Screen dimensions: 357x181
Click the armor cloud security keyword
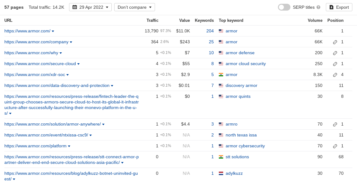(x=246, y=64)
